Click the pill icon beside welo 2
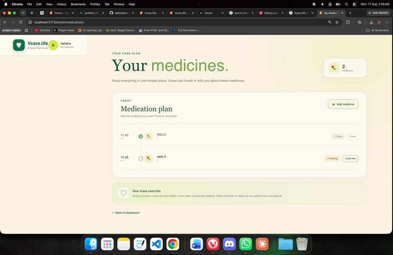 point(149,158)
